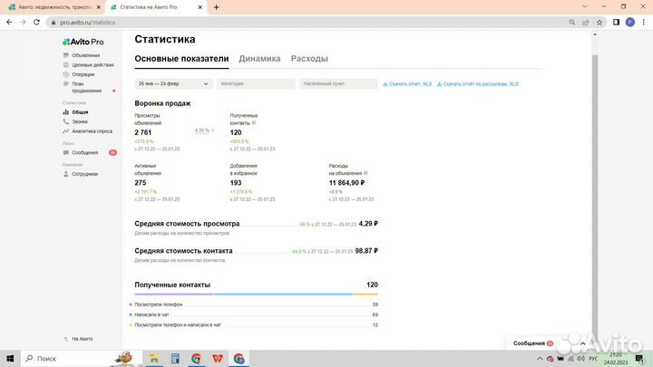Click the 11 864,90 ₽ expenses value

(x=346, y=183)
